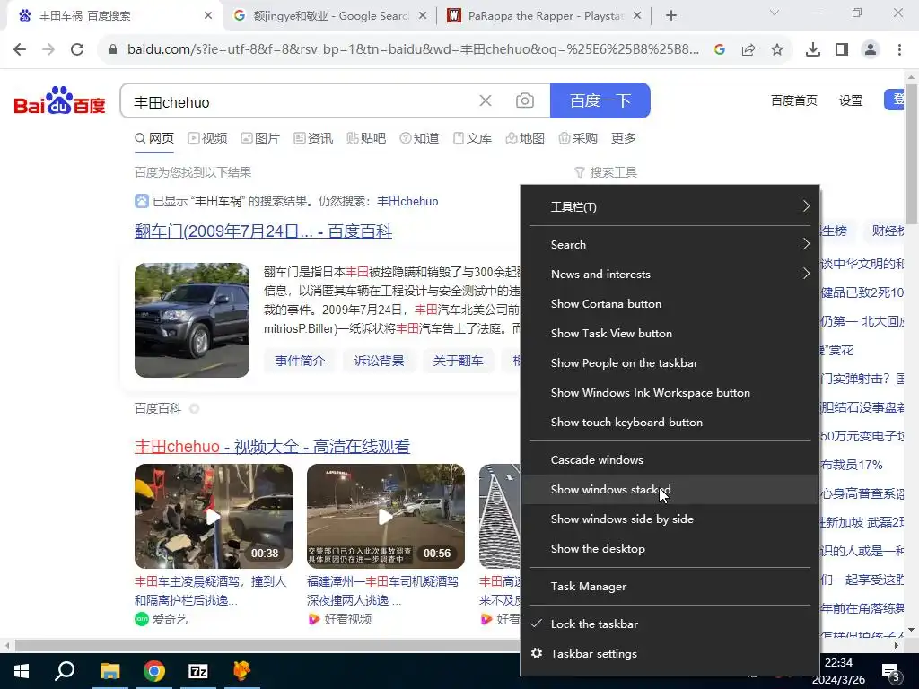Expand the 工具栏(T) submenu
Viewport: 919px width, 689px height.
pos(670,207)
